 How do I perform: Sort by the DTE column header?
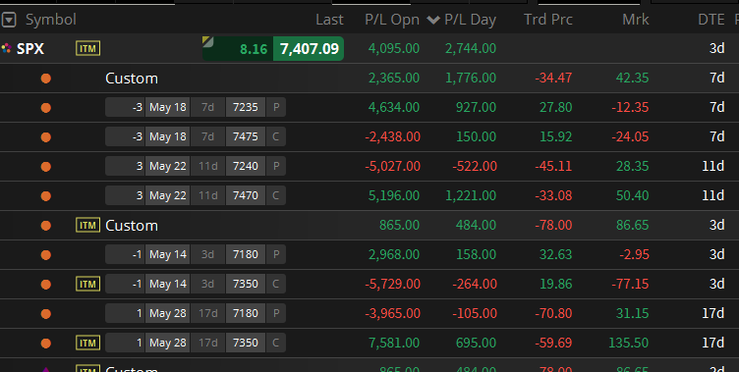[711, 20]
